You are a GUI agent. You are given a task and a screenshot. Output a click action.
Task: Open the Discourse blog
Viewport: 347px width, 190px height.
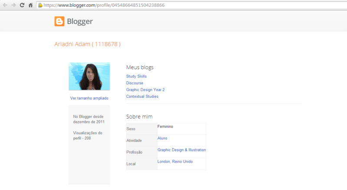click(x=134, y=83)
